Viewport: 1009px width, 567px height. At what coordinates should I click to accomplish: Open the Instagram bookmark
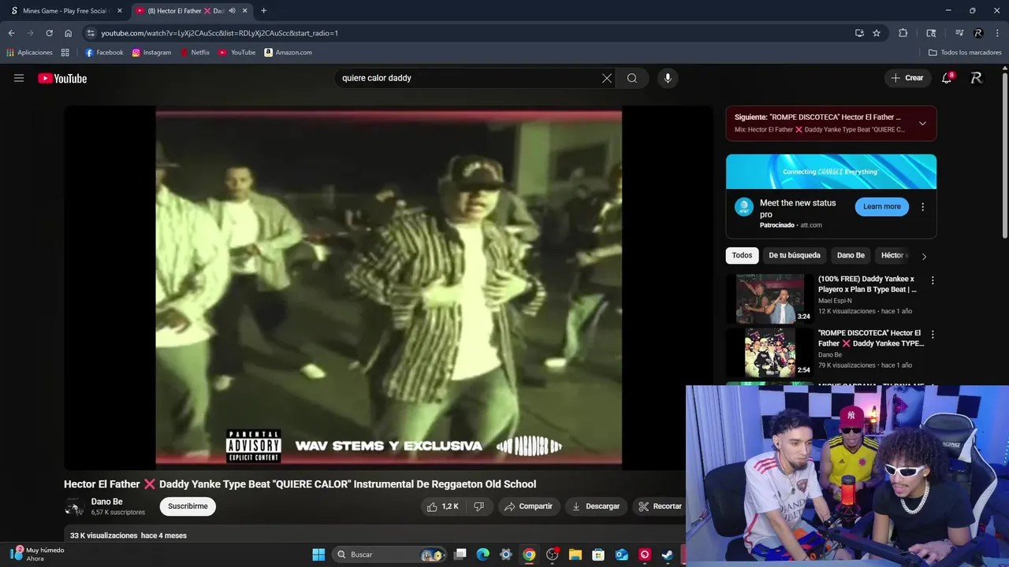click(x=151, y=53)
